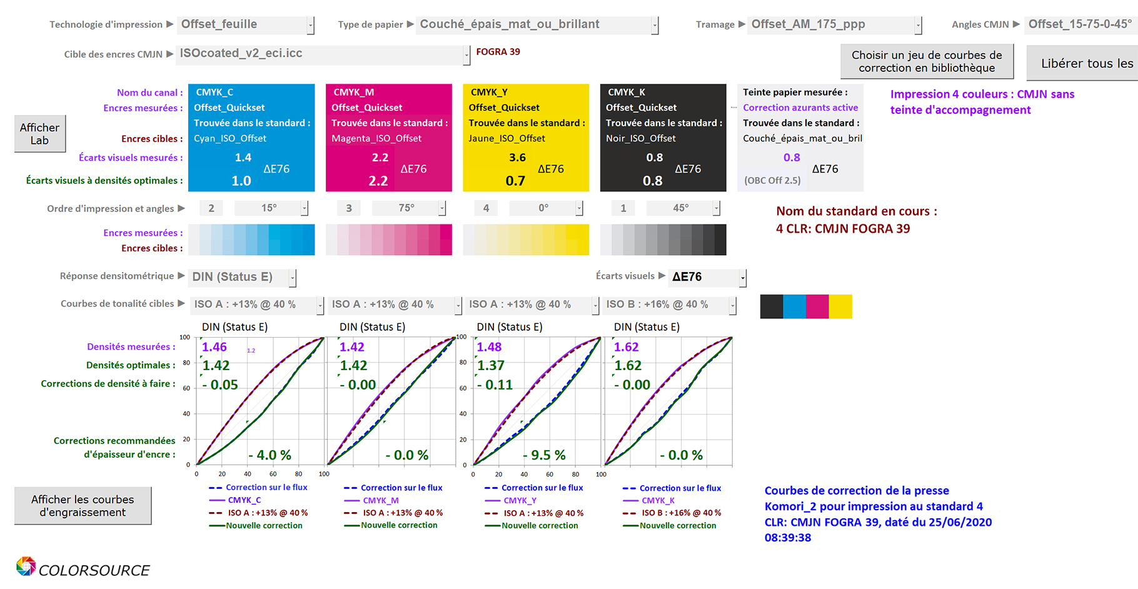The image size is (1138, 589).
Task: Click cyan square in print order swatches
Action: coord(795,307)
